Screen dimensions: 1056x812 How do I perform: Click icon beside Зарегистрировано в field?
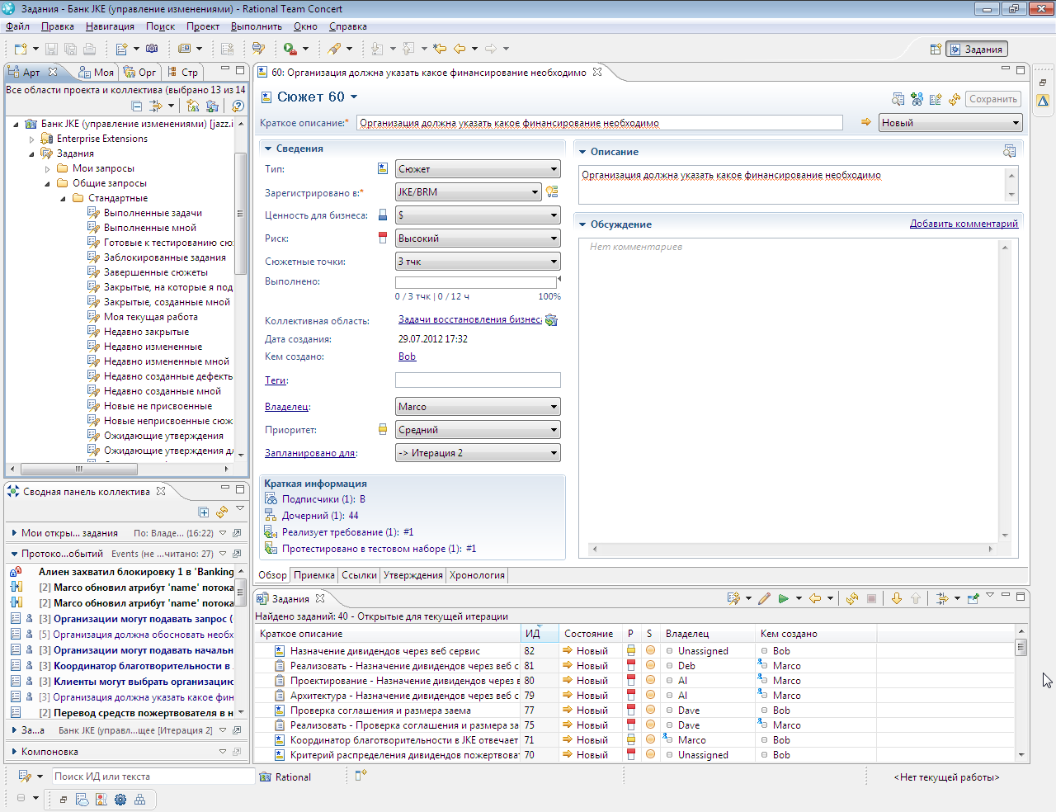click(x=552, y=191)
